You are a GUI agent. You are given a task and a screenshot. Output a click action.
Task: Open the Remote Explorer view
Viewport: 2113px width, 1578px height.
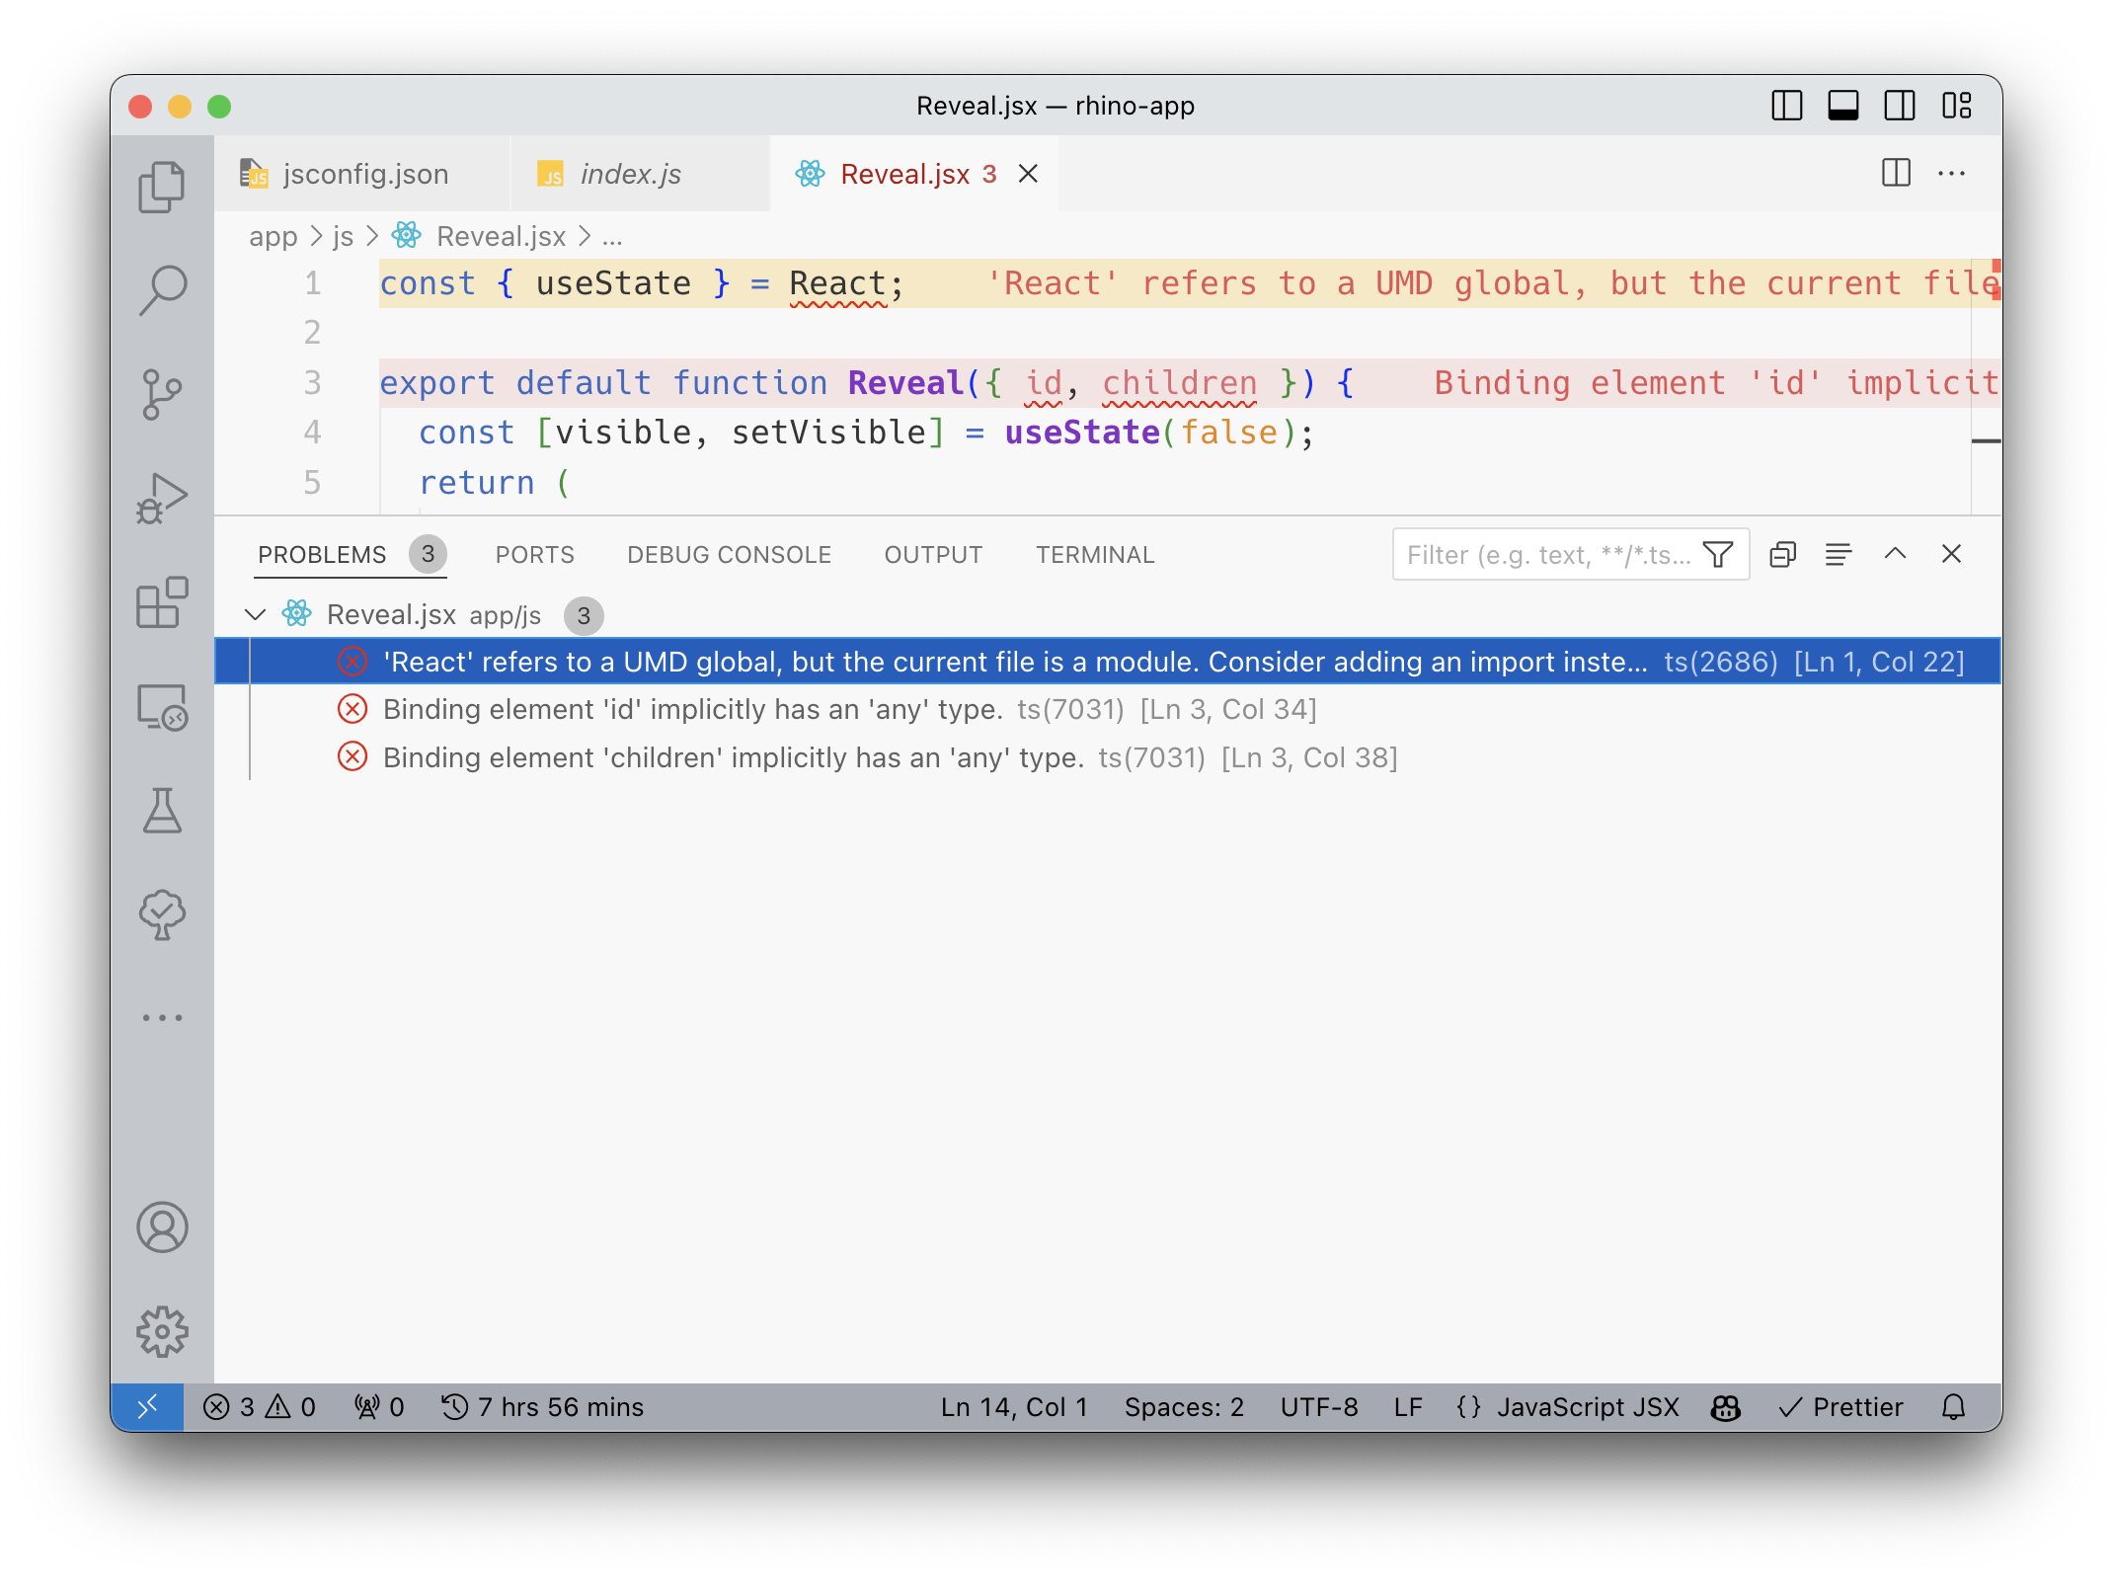coord(162,706)
